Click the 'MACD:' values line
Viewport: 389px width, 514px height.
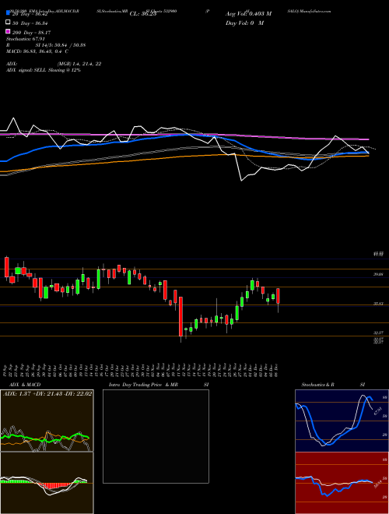[37, 51]
